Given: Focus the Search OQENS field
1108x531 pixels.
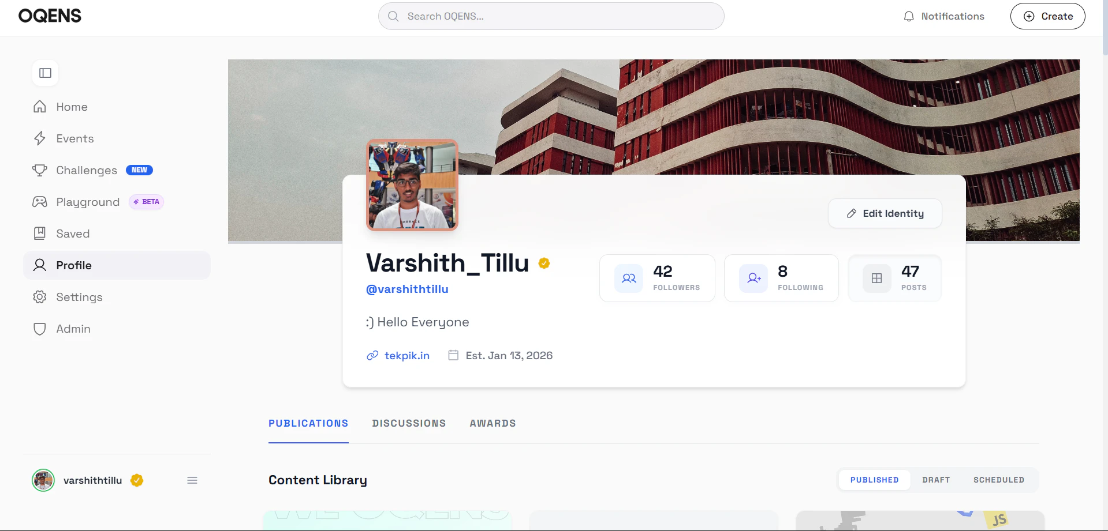Looking at the screenshot, I should 551,16.
